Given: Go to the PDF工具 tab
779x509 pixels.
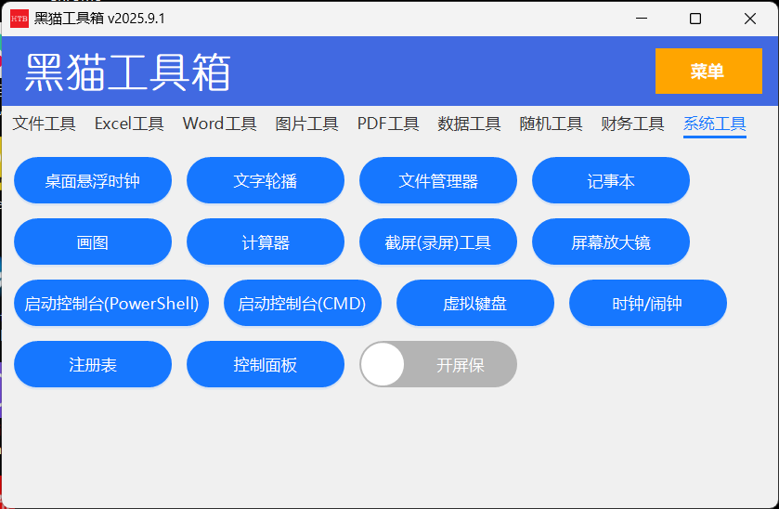Looking at the screenshot, I should coord(388,124).
